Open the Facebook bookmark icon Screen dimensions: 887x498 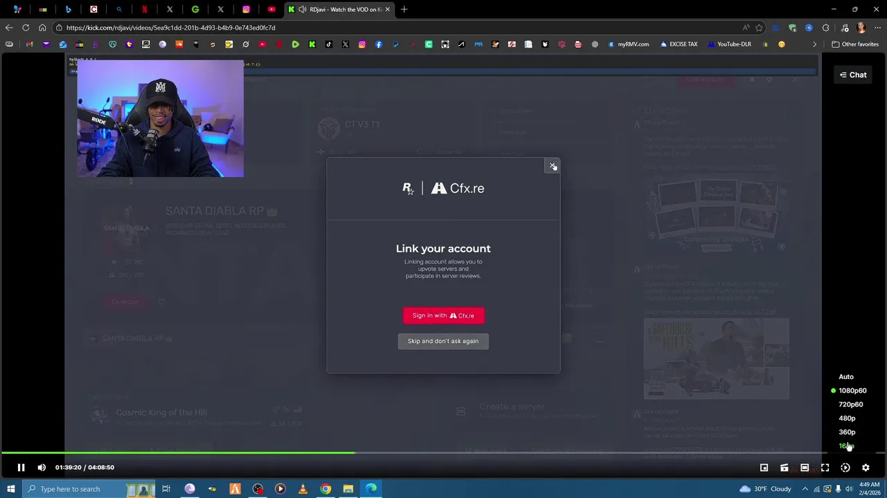[x=378, y=44]
